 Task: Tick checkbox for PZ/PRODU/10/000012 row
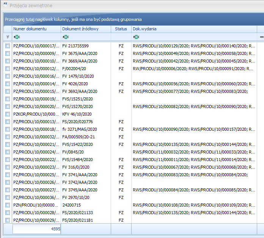[x=8, y=69]
